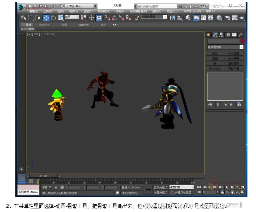
Task: Open the Hierarchy command panel tab
Action: tap(221, 35)
